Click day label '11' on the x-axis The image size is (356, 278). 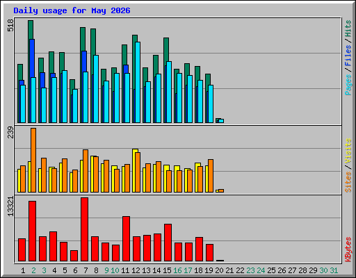pos(125,270)
